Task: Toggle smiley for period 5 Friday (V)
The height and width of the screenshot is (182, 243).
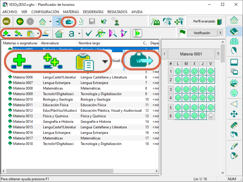Action: pos(210,107)
